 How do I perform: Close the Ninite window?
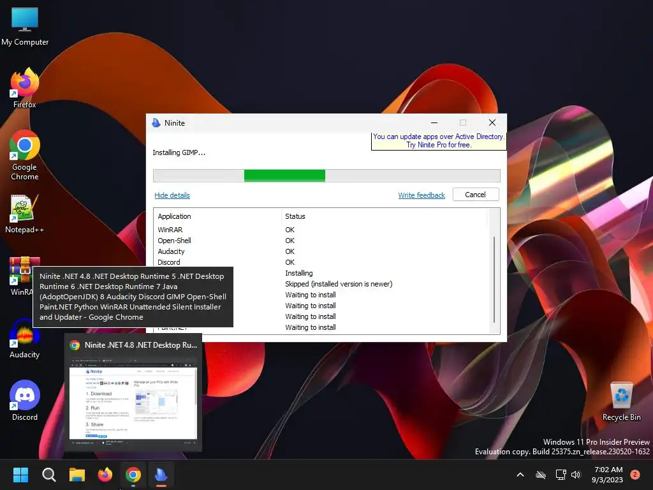click(x=492, y=122)
